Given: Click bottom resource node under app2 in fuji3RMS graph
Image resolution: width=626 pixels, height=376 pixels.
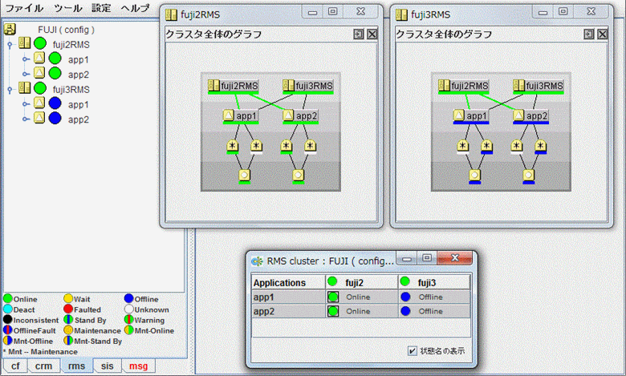Looking at the screenshot, I should [529, 176].
